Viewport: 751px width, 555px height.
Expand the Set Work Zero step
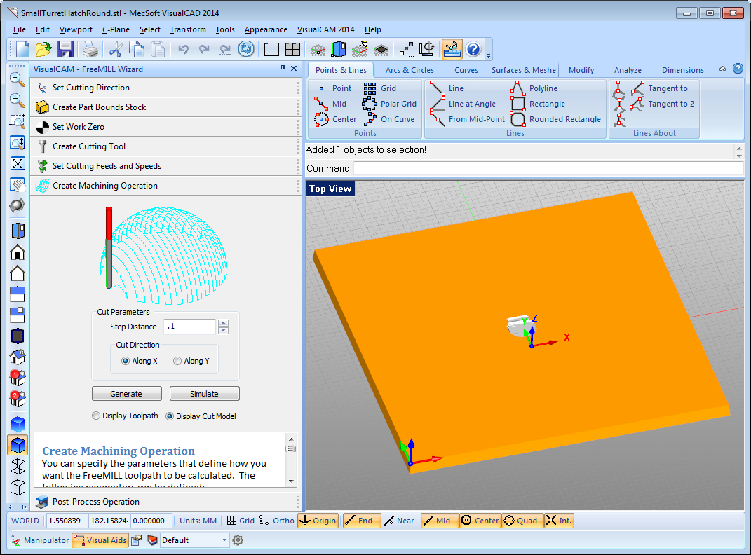[x=165, y=127]
